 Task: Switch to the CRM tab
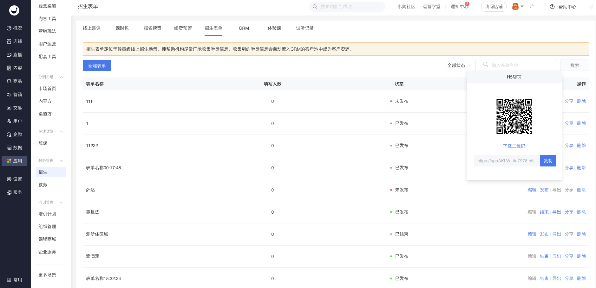click(x=244, y=28)
